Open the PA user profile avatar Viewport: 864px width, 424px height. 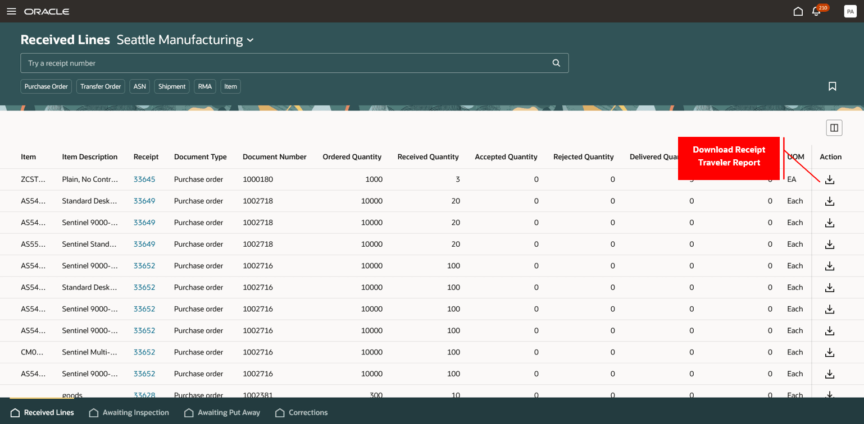850,11
